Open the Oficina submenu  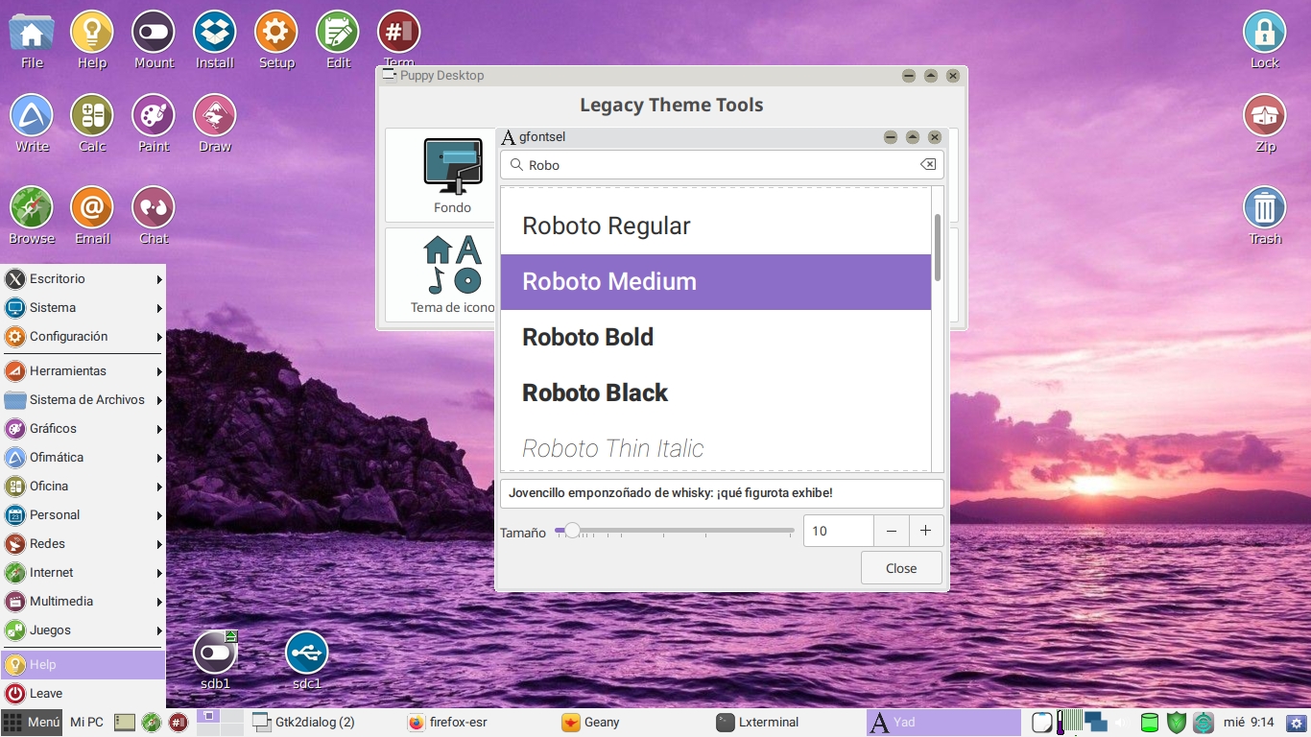tap(83, 487)
